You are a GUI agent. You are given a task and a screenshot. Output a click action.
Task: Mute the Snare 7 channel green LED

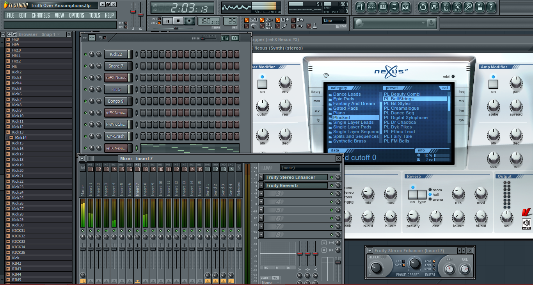tap(85, 66)
